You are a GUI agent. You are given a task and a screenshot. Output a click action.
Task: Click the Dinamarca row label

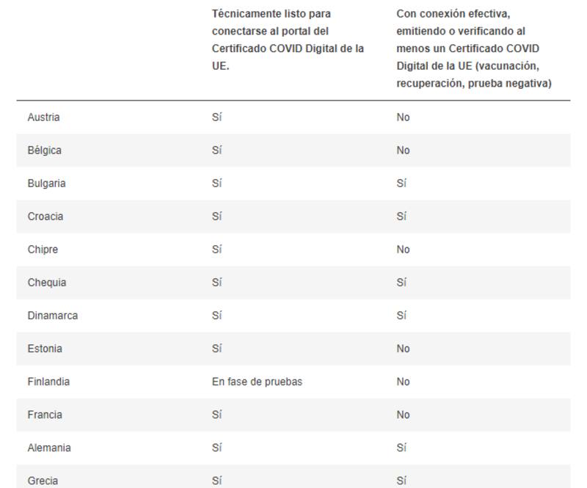(53, 316)
